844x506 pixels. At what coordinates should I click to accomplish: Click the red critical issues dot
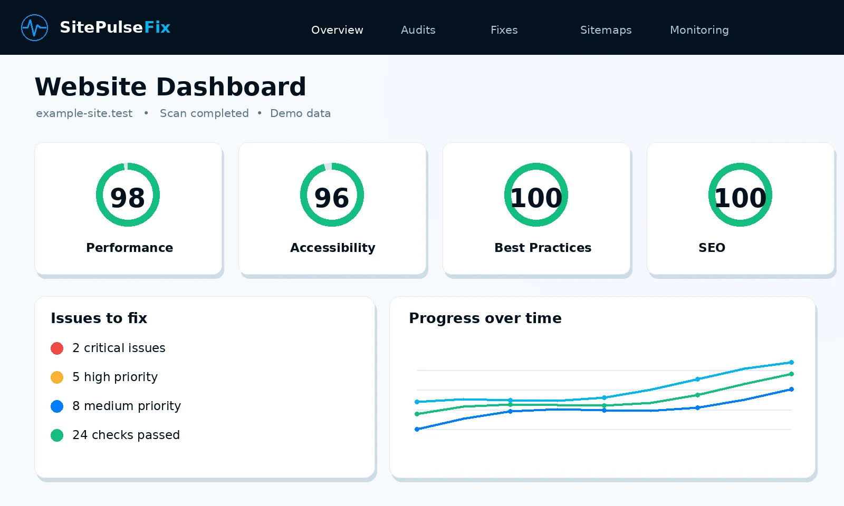[57, 348]
